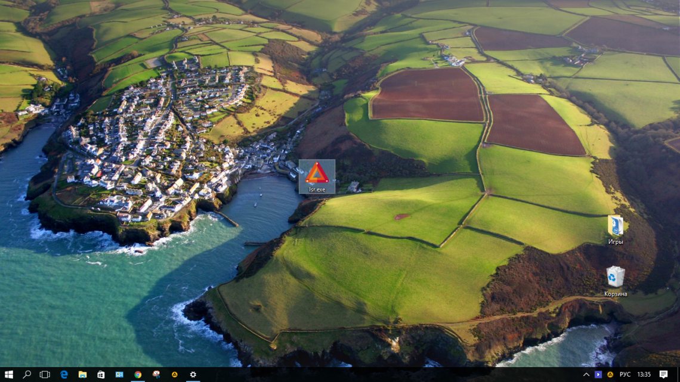680x382 pixels.
Task: Open Task View in the taskbar
Action: (45, 375)
